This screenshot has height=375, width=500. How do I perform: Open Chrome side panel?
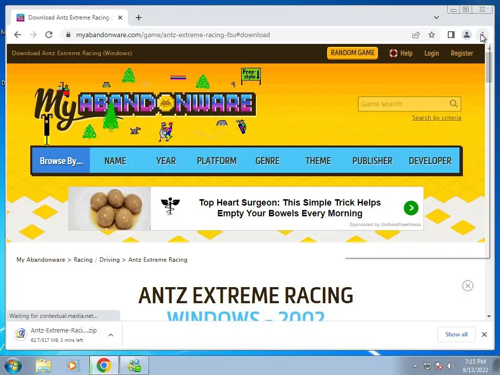[x=451, y=35]
